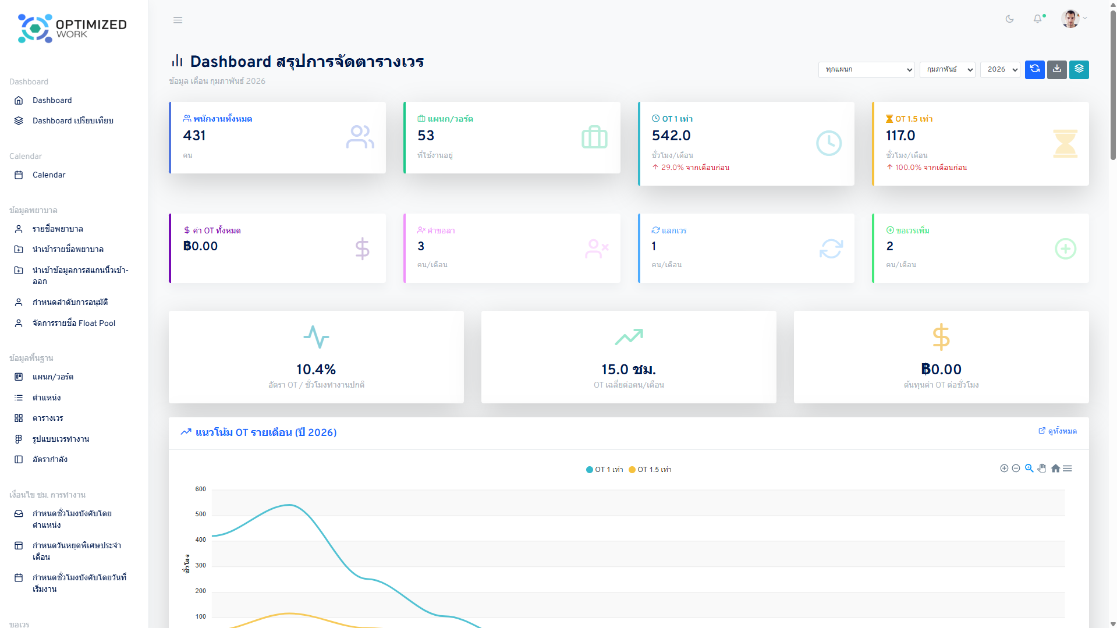The width and height of the screenshot is (1117, 628).
Task: Click the clock icon on OT 1 เท่า card
Action: [829, 143]
